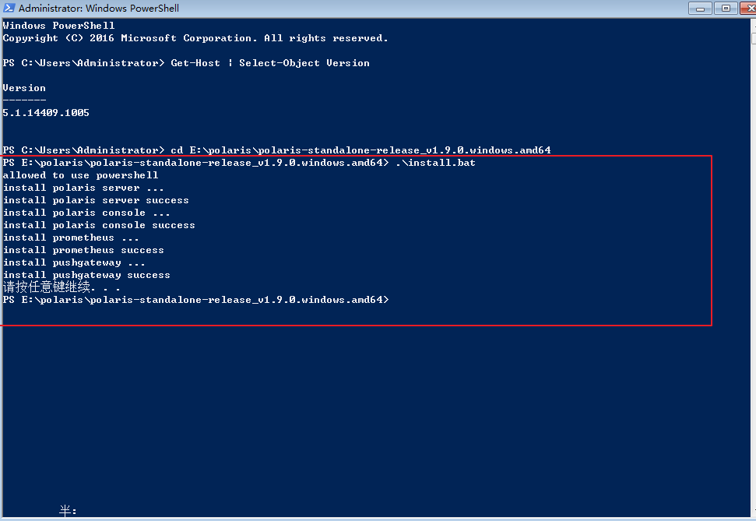Click the version number 5.1.14409.1005
756x521 pixels.
[46, 113]
